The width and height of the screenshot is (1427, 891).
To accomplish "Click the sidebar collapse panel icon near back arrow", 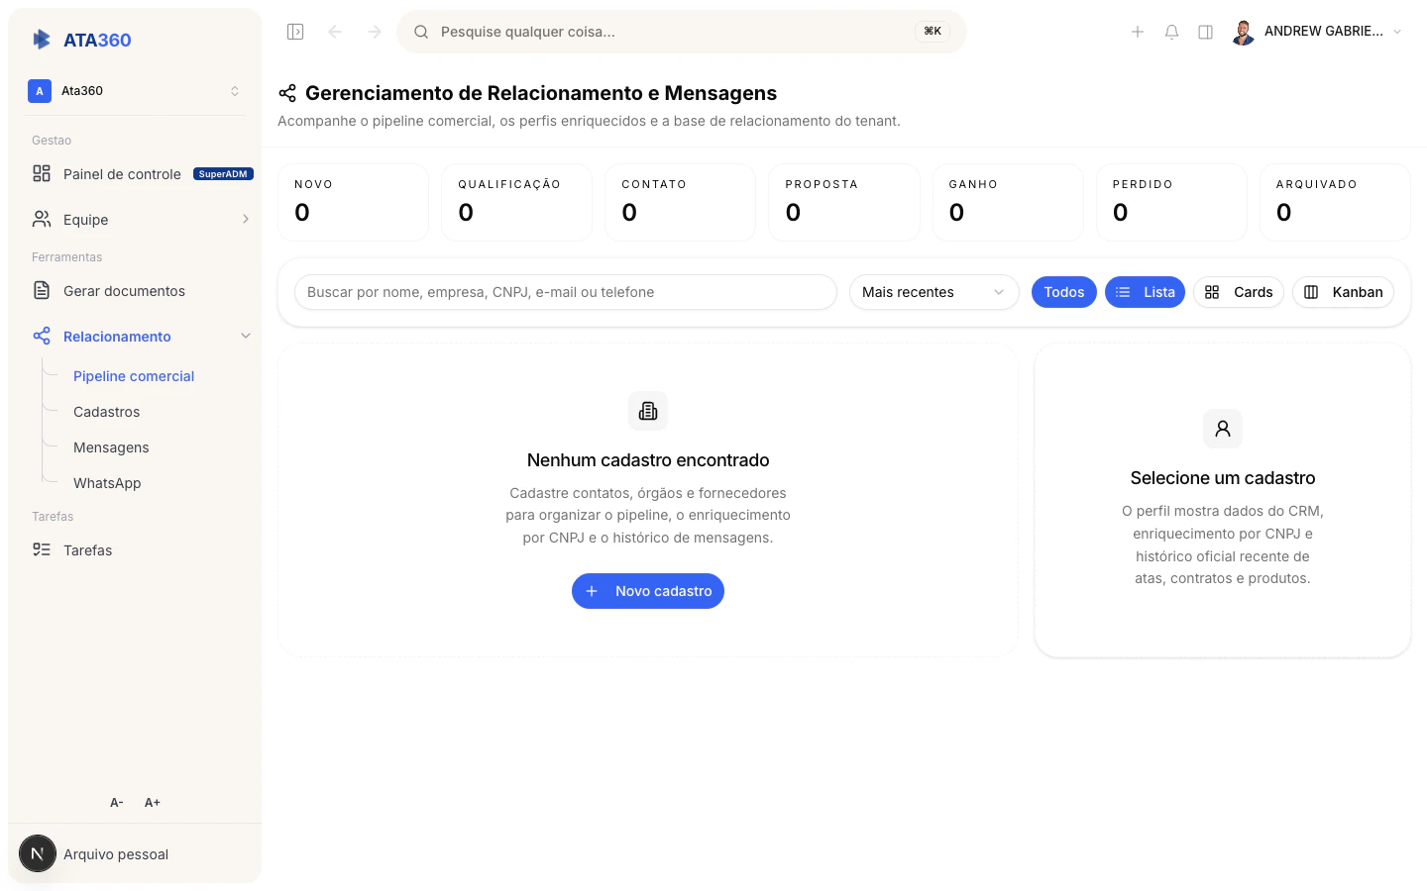I will point(294,31).
